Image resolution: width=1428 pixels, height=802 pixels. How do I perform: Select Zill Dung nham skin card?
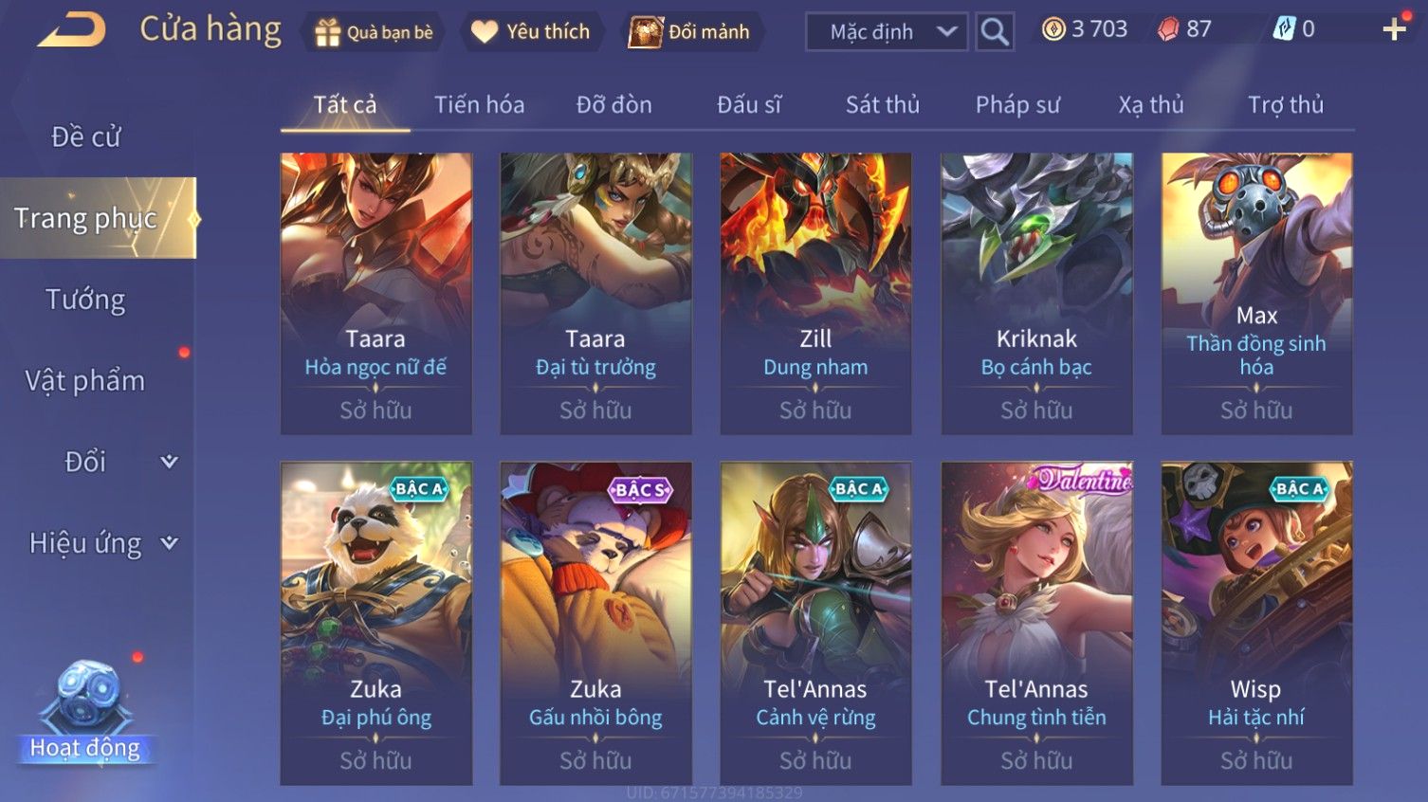click(815, 294)
